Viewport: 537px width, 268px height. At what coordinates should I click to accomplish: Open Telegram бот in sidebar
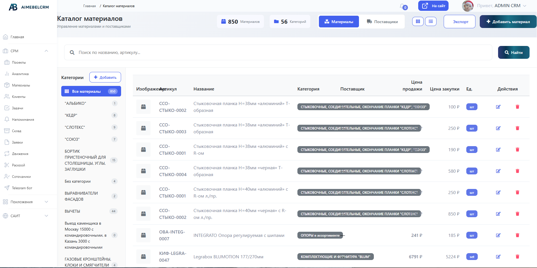tap(22, 188)
